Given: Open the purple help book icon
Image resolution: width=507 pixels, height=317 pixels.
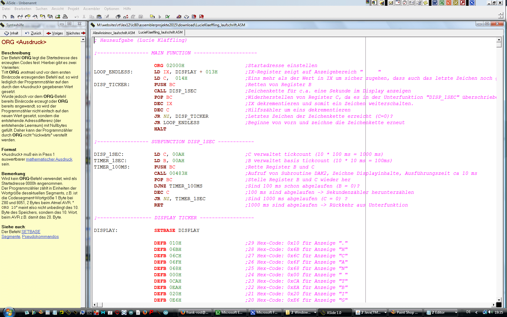Looking at the screenshot, I should click(x=179, y=17).
